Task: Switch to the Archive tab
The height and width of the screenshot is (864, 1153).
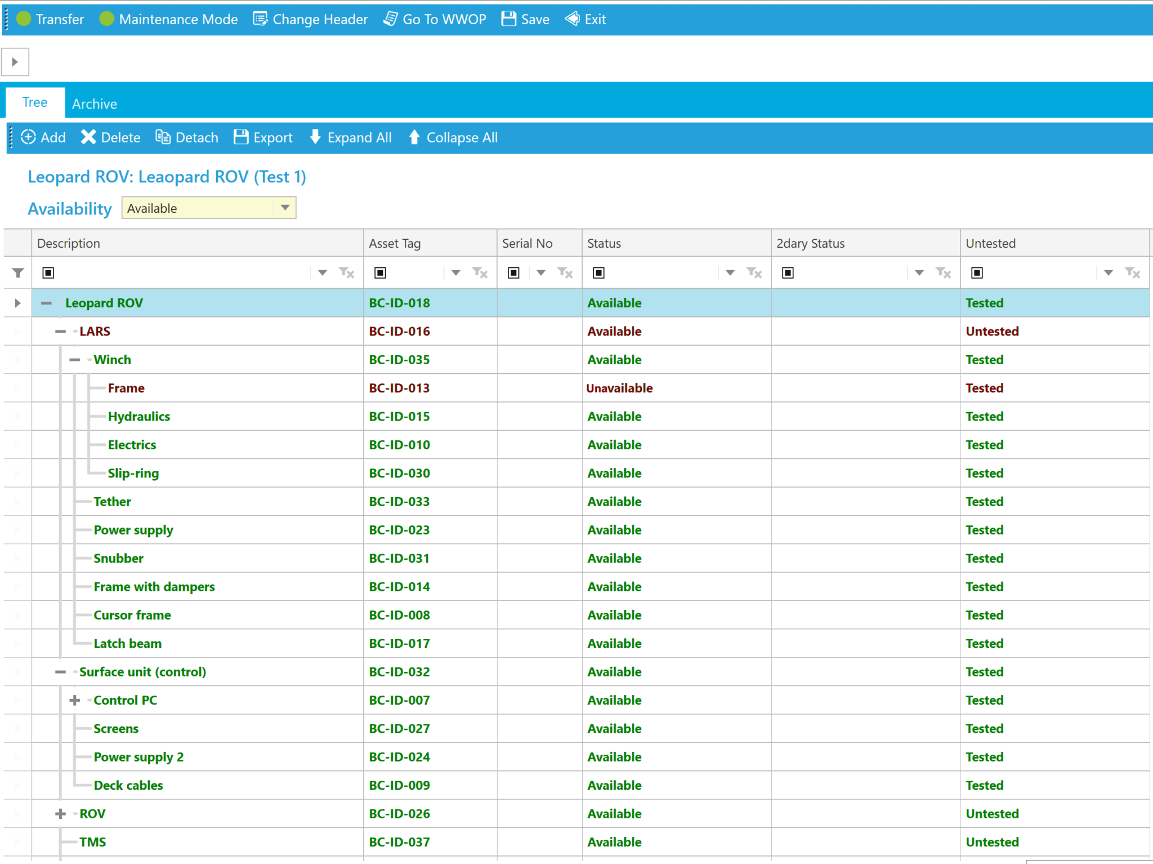Action: 95,104
